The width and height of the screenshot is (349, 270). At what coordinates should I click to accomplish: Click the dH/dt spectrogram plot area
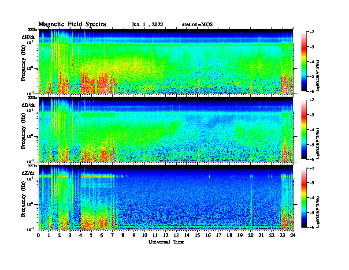(166, 61)
